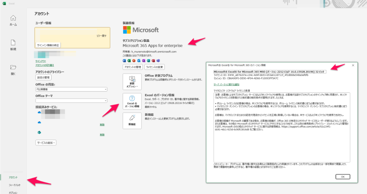
Task: Click the Publisher product icon
Action: 148,61
